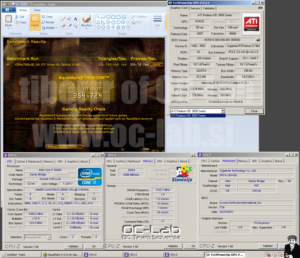
Task: Choose the Oval shape
Action: [108, 17]
